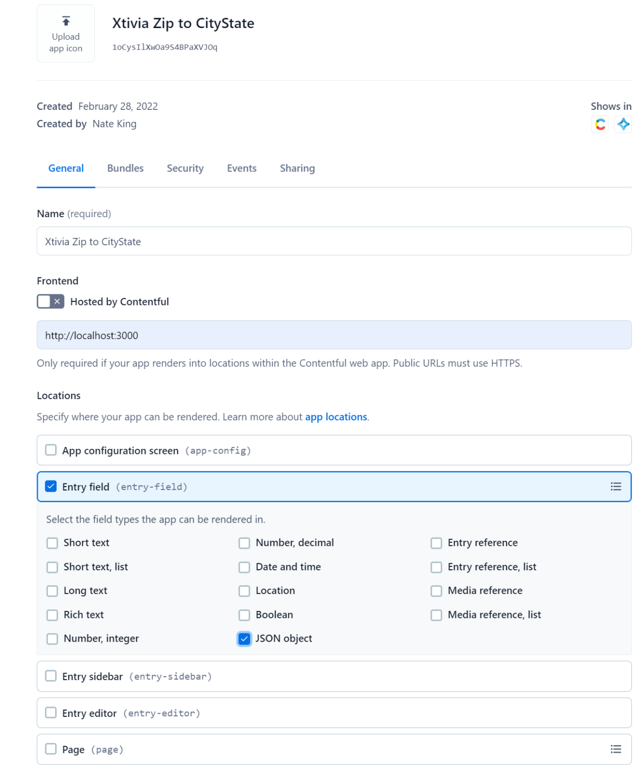Check the Entry sidebar location

pos(50,676)
